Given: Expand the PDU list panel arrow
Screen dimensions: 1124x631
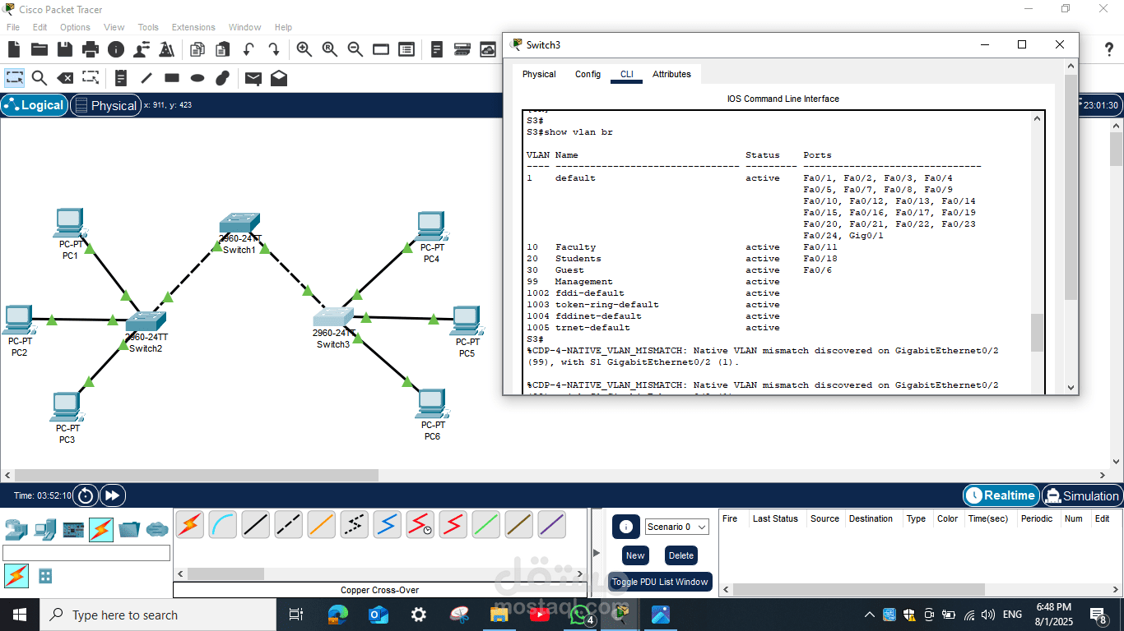Looking at the screenshot, I should [x=597, y=553].
